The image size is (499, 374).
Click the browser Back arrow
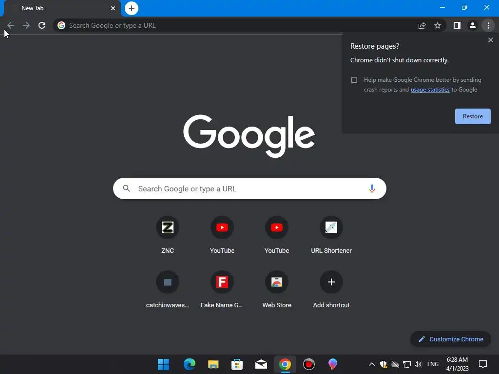(11, 25)
